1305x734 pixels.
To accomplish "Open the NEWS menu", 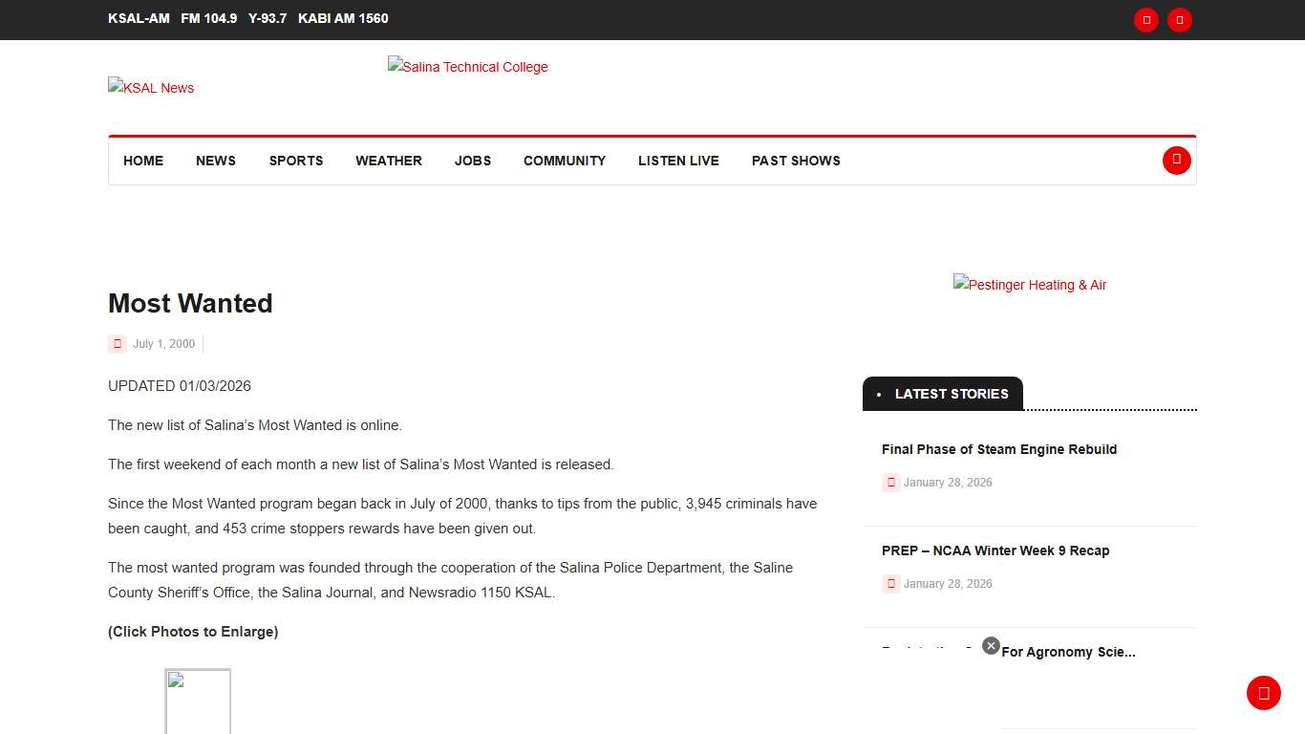I will pos(216,161).
